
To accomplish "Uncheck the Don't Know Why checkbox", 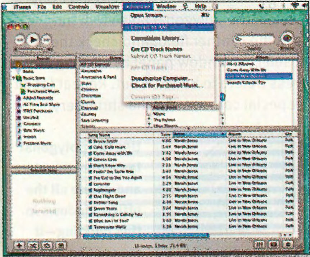I will [x=90, y=165].
